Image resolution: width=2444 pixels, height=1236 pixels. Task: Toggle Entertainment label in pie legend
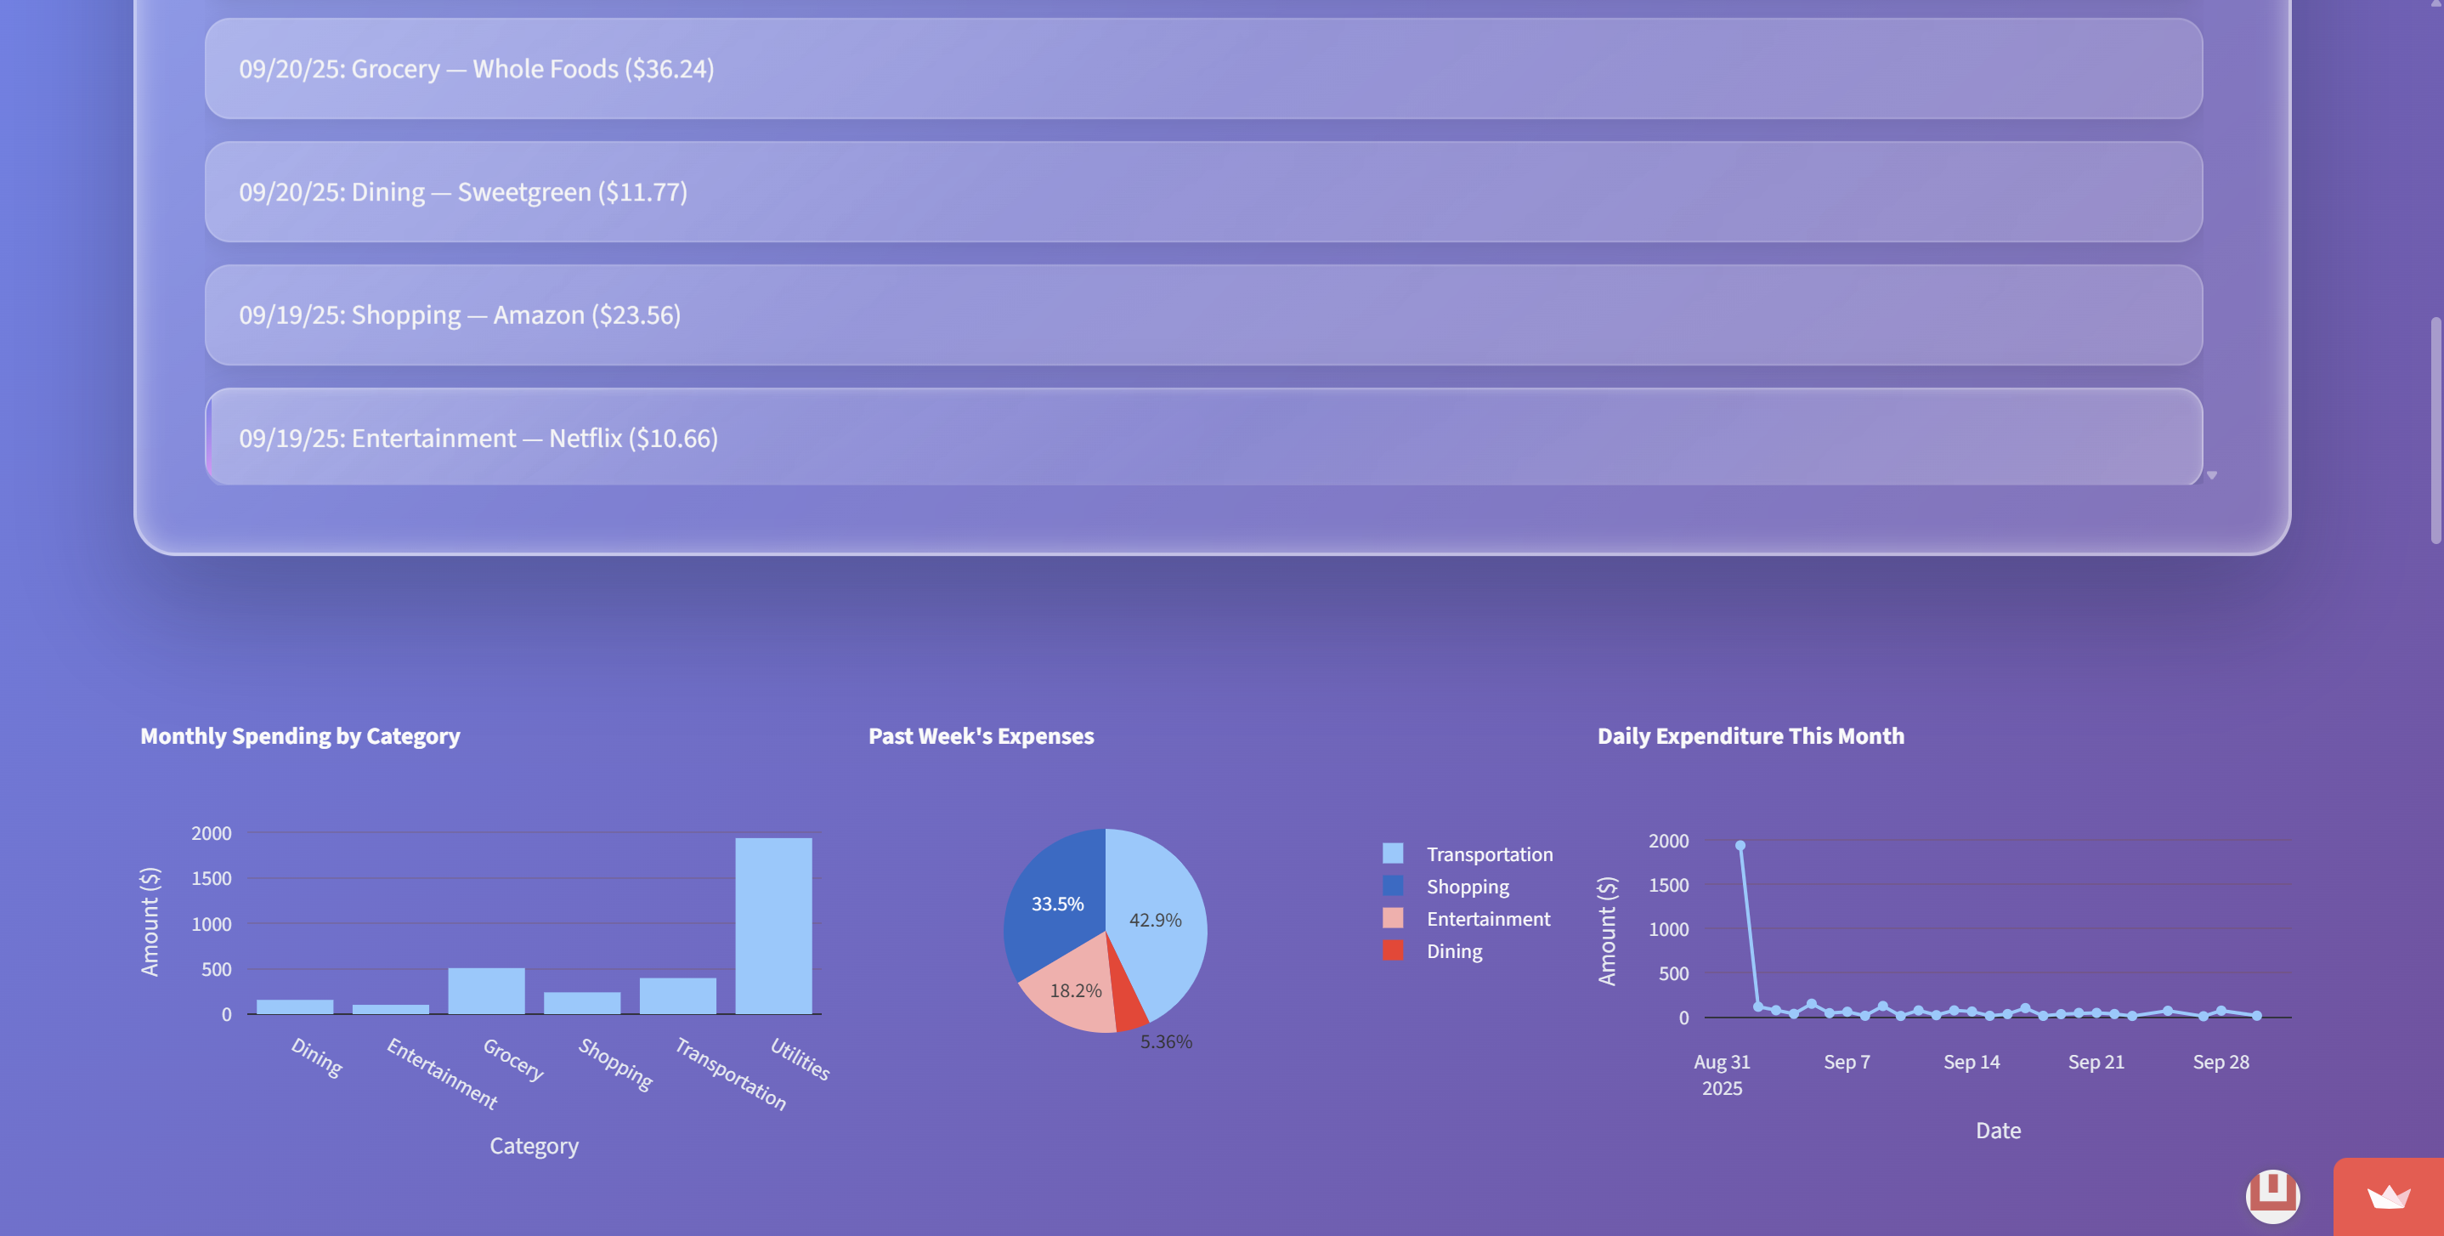(x=1488, y=919)
